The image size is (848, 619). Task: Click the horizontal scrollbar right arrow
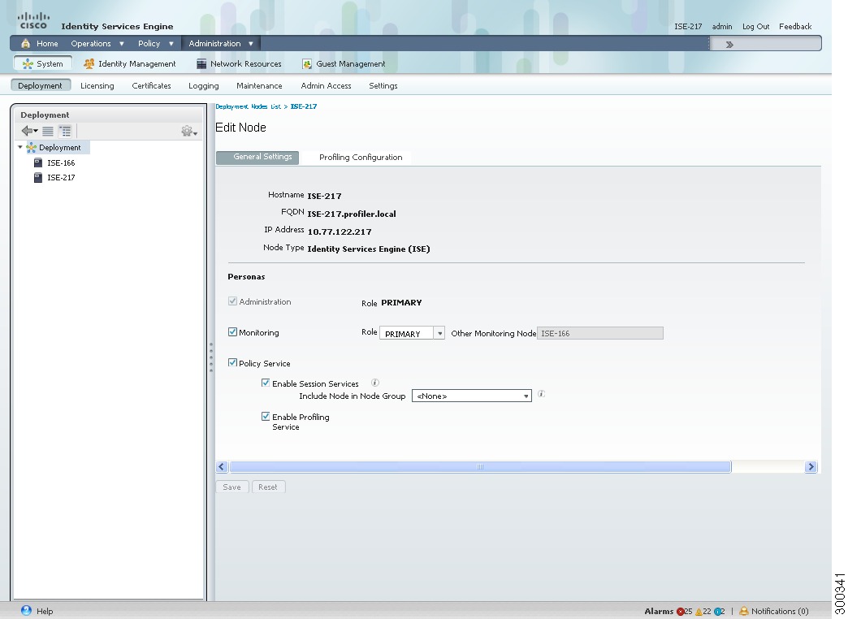tap(810, 466)
